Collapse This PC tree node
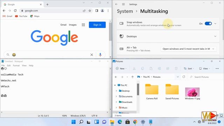The image size is (224, 126). pyautogui.click(x=115, y=85)
